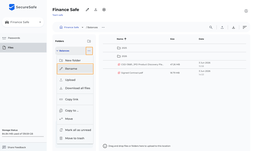Open the user account profile icon
The image size is (255, 151).
tap(246, 11)
